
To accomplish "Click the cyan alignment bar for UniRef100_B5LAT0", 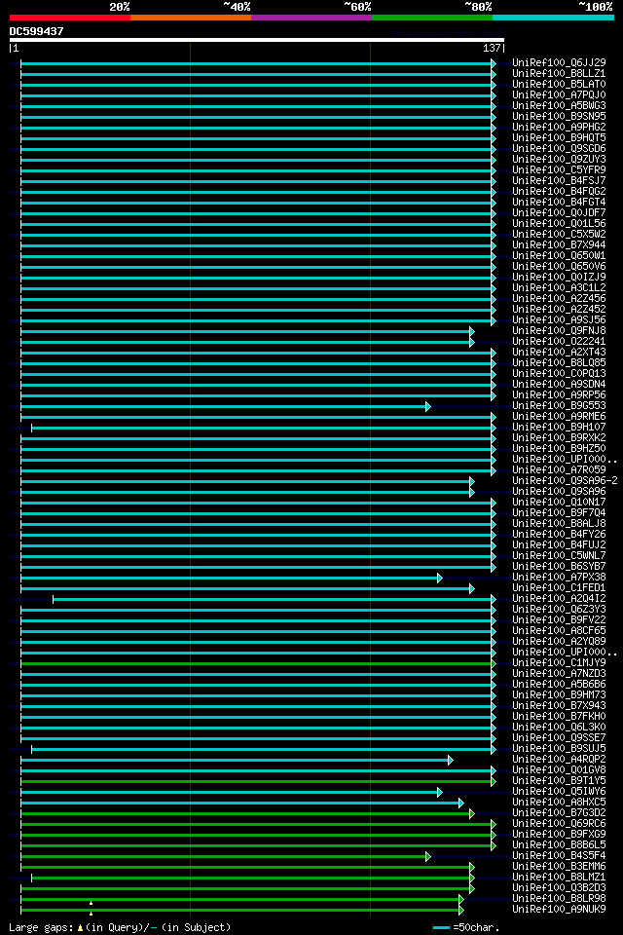I will coord(256,85).
